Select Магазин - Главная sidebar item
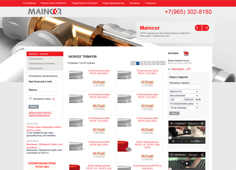 (45, 54)
